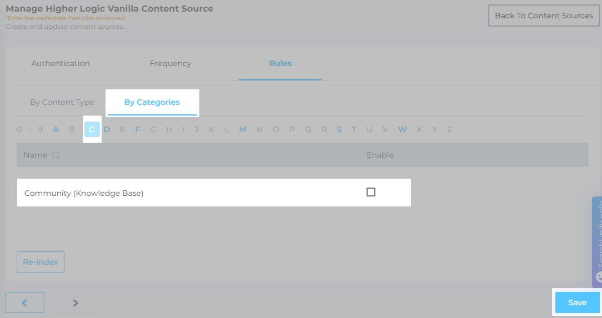
Task: Filter categories by letter S
Action: point(339,129)
